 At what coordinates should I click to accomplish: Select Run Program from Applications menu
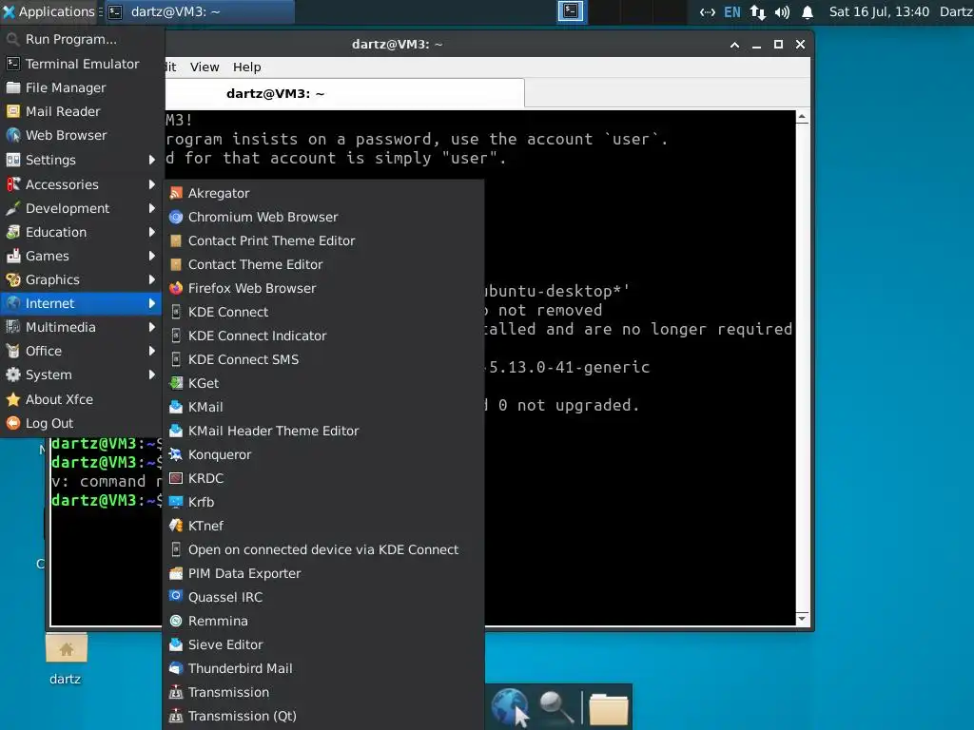point(81,40)
